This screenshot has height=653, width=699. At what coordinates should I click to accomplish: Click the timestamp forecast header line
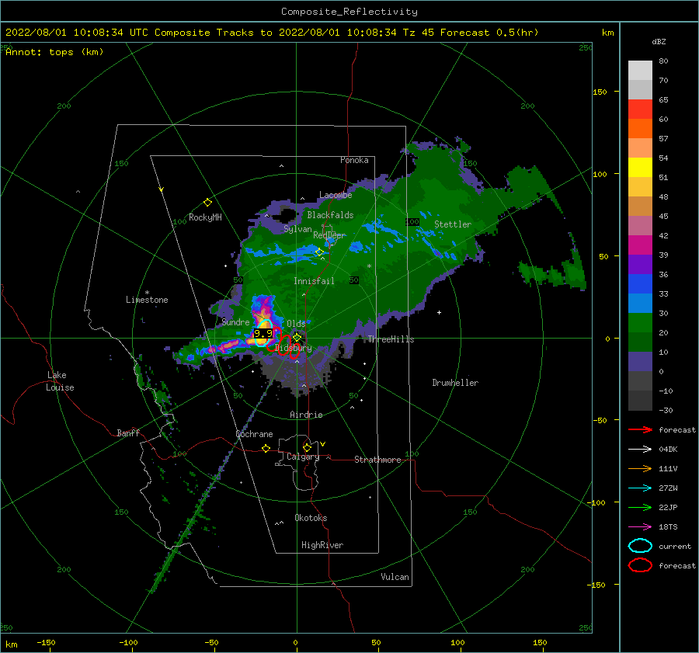[x=272, y=33]
